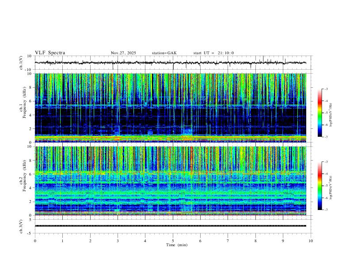This screenshot has width=350, height=270.
Task: Click the ch.1 spectrogram '6' kHz tick label
Action: (30, 101)
